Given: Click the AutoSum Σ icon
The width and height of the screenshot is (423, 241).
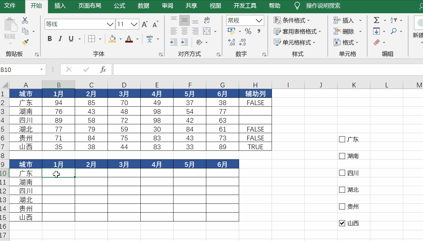Looking at the screenshot, I should coord(376,20).
